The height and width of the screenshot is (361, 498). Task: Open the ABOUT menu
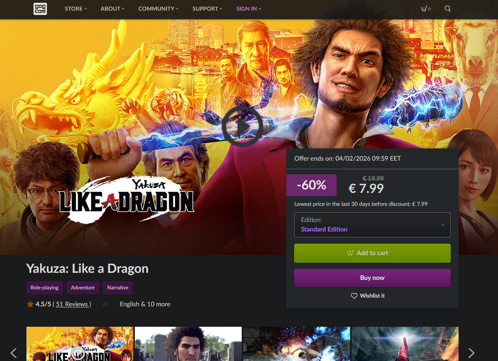click(112, 9)
